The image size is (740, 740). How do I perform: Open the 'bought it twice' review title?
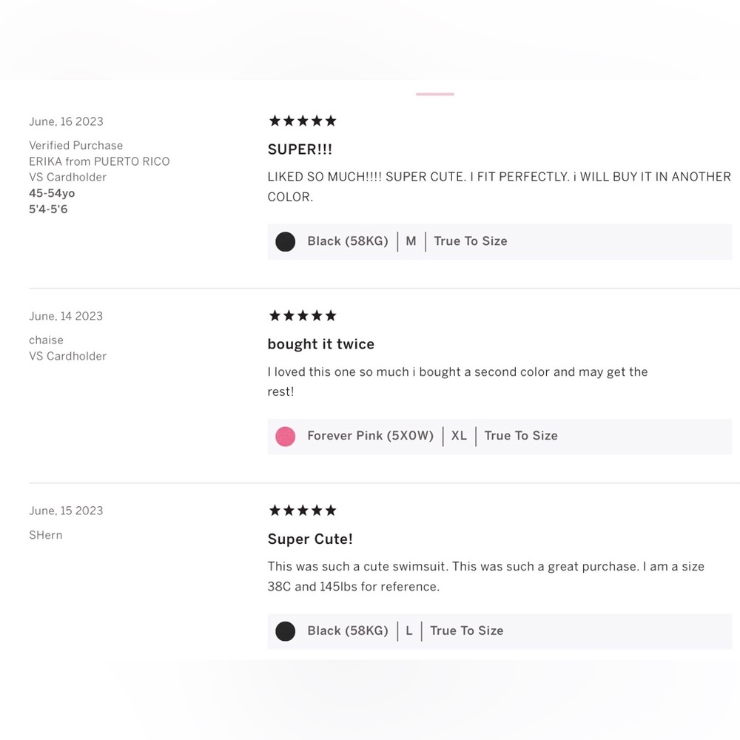pyautogui.click(x=321, y=344)
